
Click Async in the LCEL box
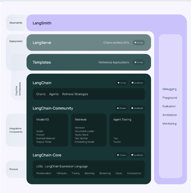pos(119,173)
